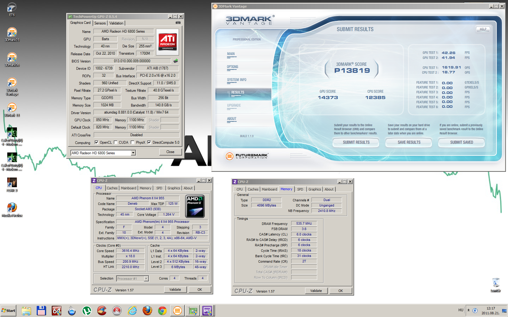Switch to the Validation tab in GPU-Z
This screenshot has height=317, width=508.
point(116,23)
